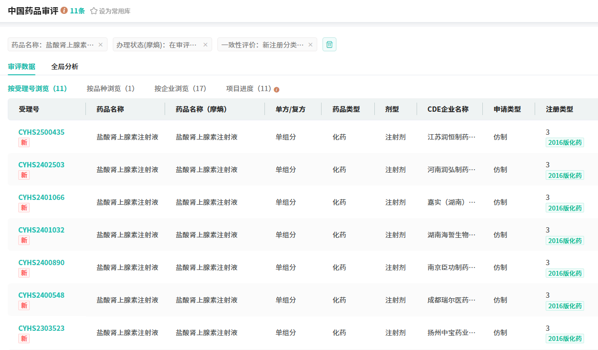Viewport: 598px width, 350px height.
Task: Open acceptance number CYHS2402503
Action: [x=41, y=165]
